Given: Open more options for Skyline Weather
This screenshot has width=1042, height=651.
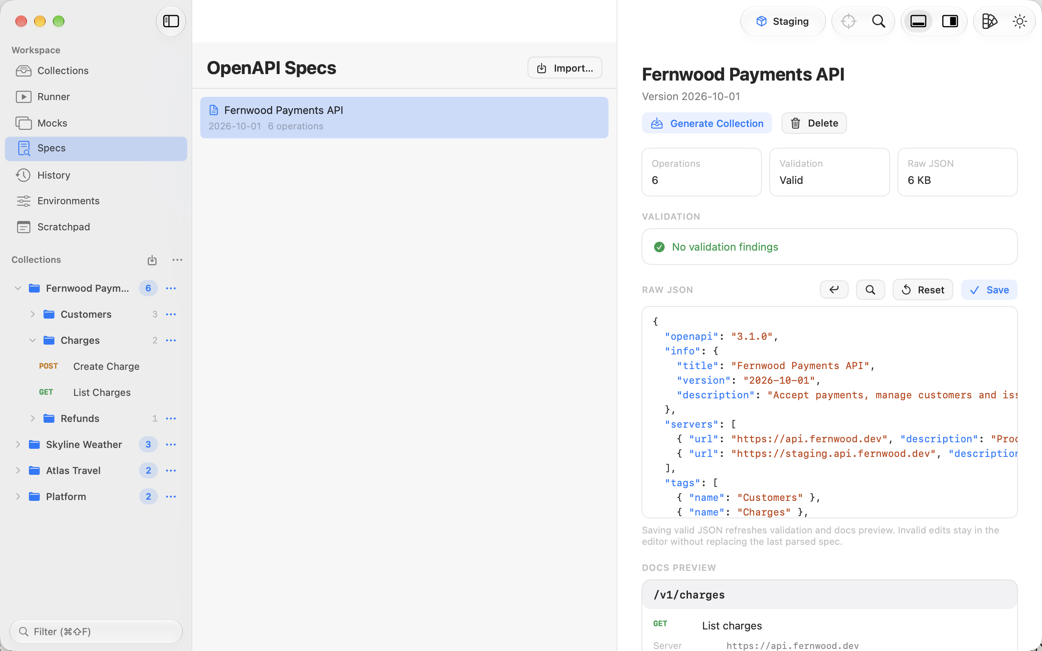Looking at the screenshot, I should [171, 444].
